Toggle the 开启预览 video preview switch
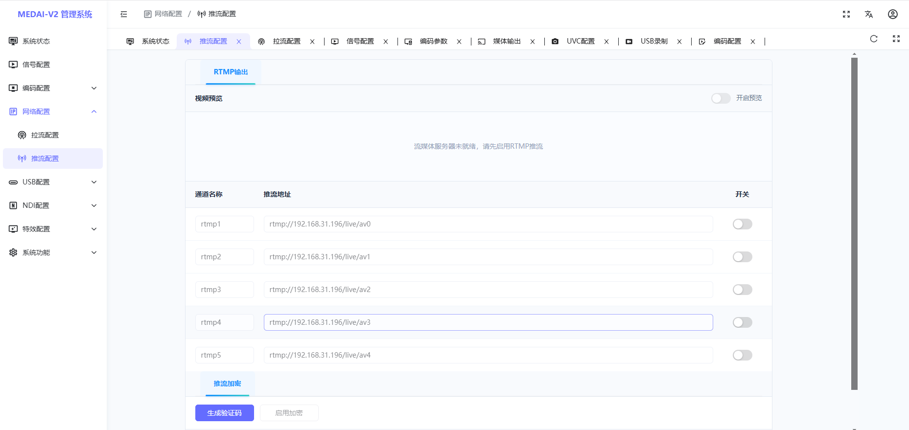This screenshot has height=430, width=909. point(721,98)
